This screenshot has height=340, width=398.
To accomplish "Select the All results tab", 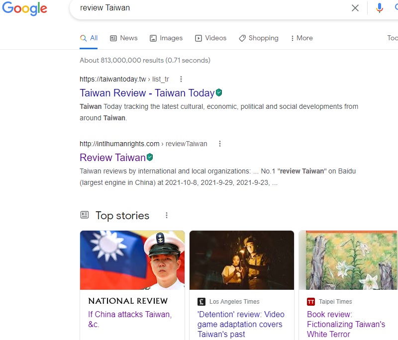I will 89,38.
